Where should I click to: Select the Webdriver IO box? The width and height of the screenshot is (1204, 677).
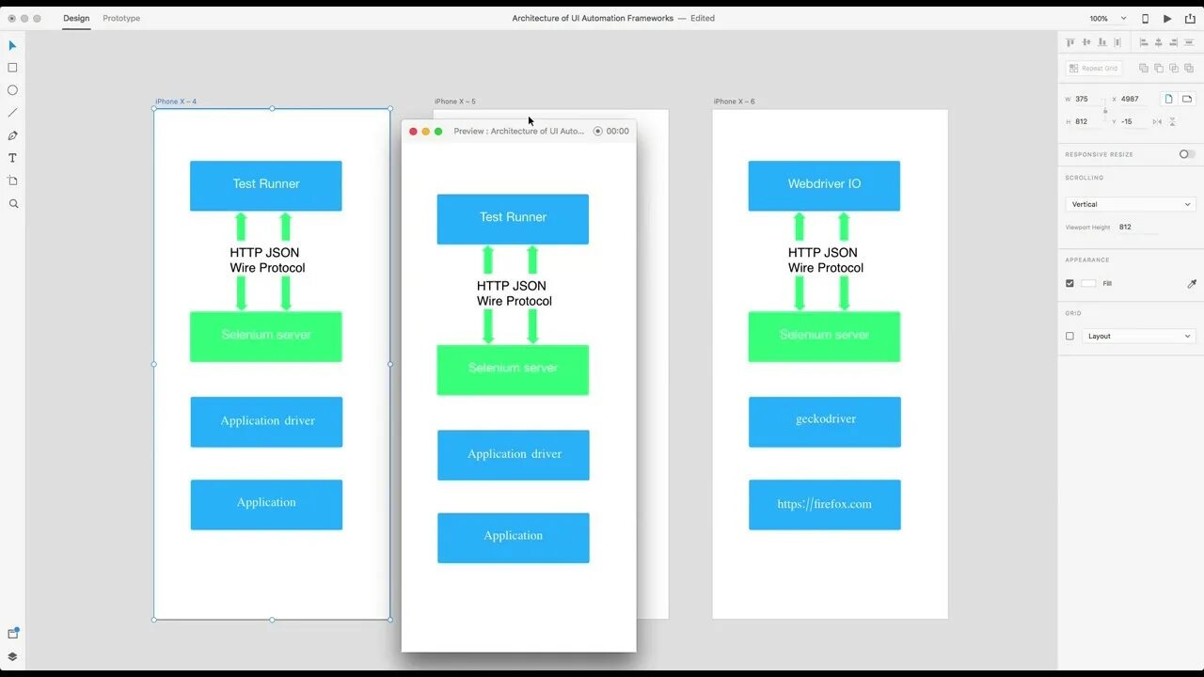[824, 185]
